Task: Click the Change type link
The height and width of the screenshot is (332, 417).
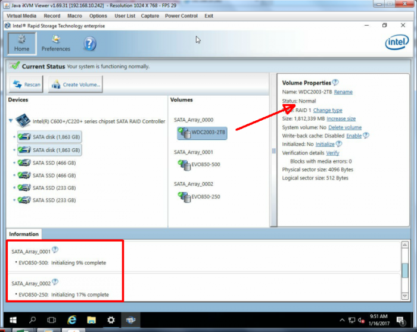Action: (328, 110)
